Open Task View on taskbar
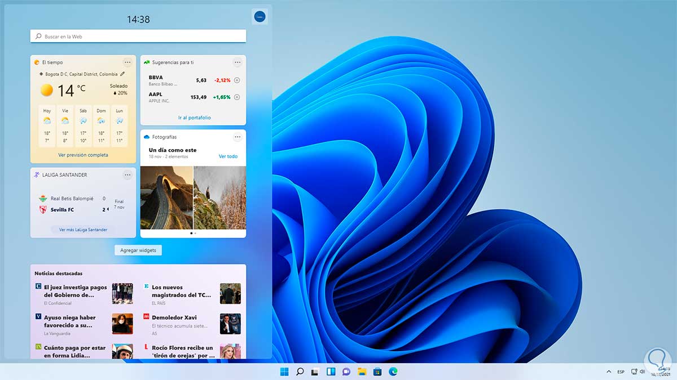The height and width of the screenshot is (380, 677). (x=315, y=372)
